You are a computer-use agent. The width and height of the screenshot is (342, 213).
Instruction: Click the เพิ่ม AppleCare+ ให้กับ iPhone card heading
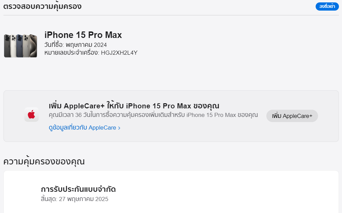coord(134,106)
